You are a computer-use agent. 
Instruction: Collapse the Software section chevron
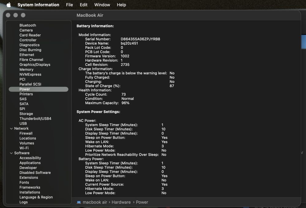(x=11, y=153)
